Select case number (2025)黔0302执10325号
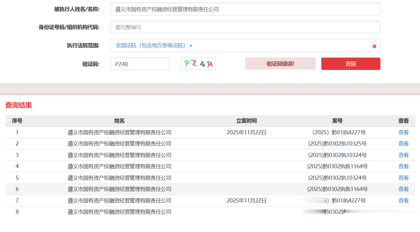Viewport: 420px width, 232px height. [337, 144]
